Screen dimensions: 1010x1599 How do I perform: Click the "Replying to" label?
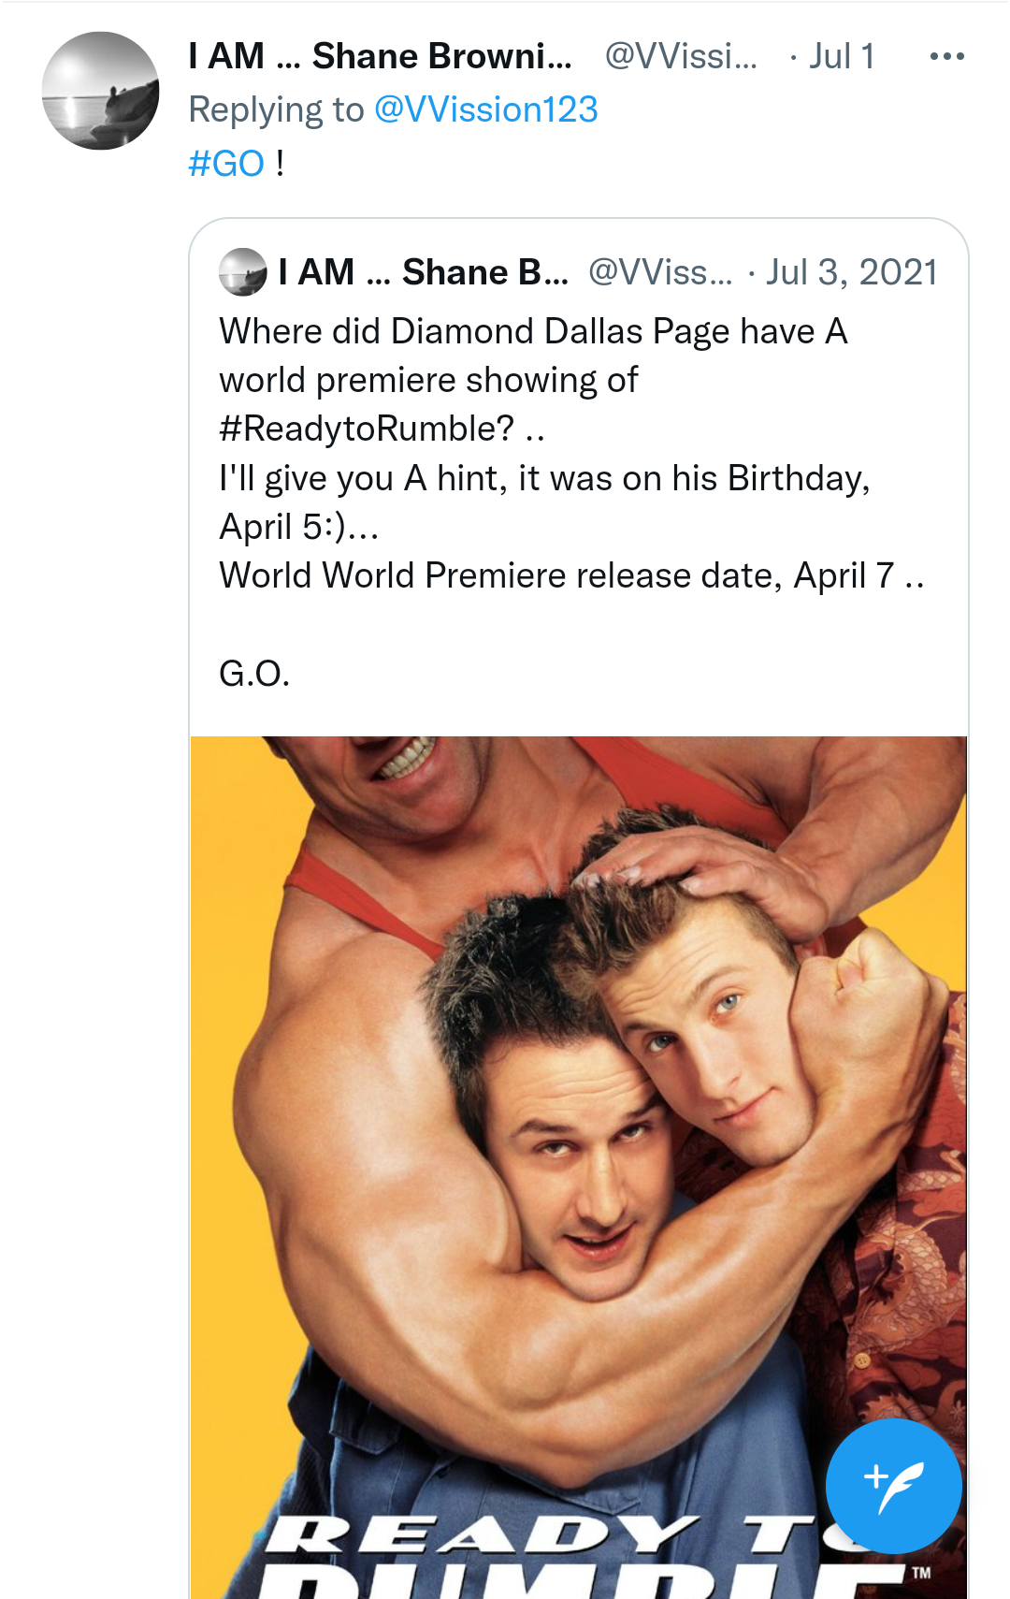coord(276,110)
